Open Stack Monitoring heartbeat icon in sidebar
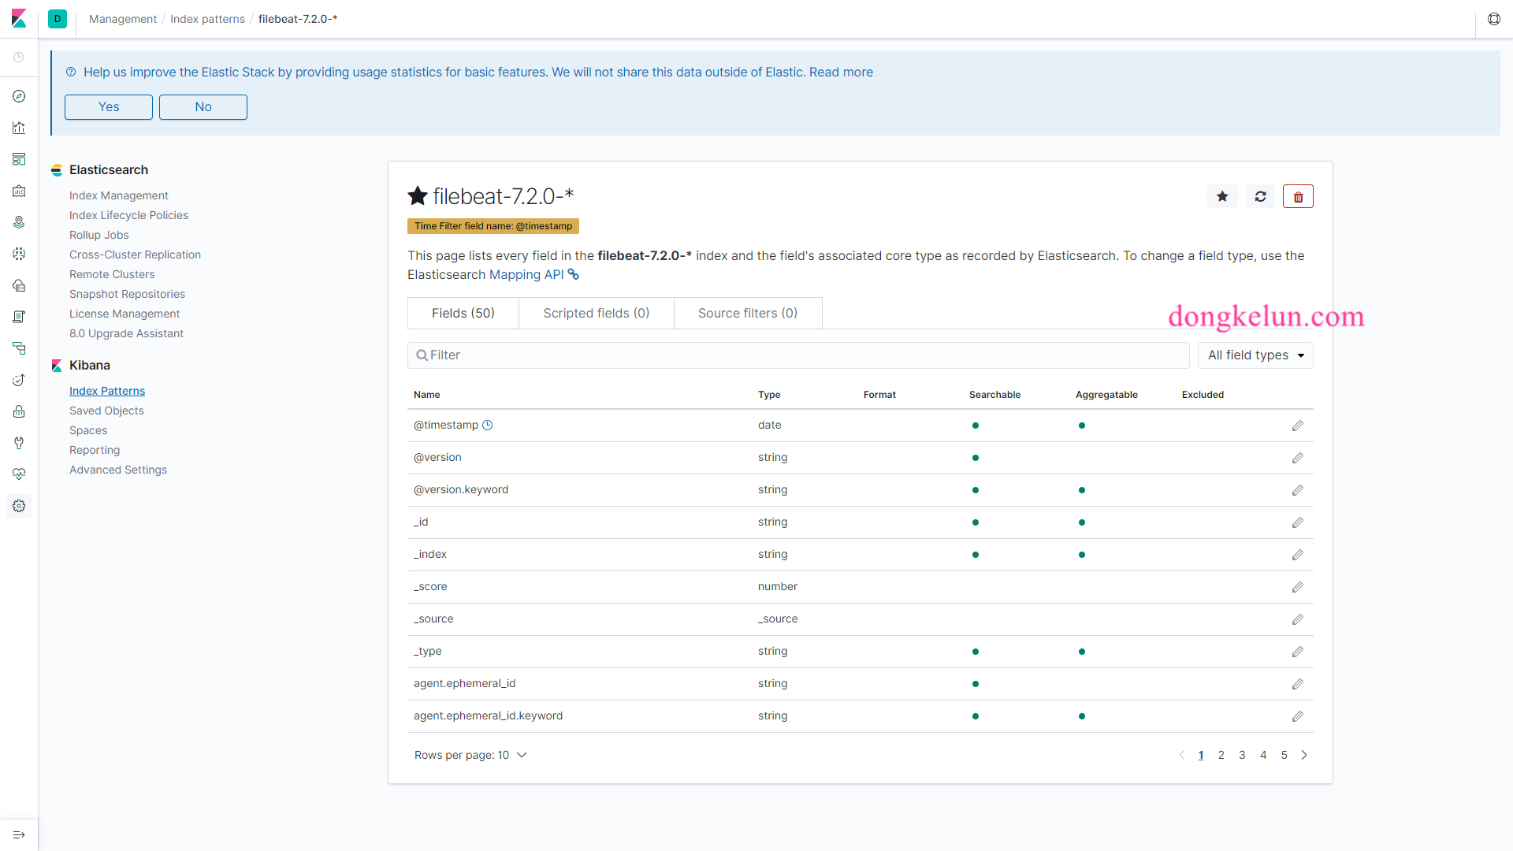The image size is (1513, 851). click(x=19, y=474)
